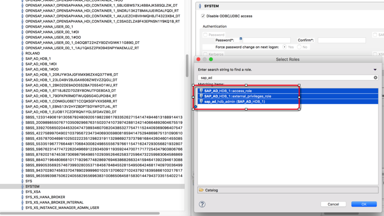Image resolution: width=384 pixels, height=216 pixels.
Task: Click the user icon next to SYS_XSA
Action: (22, 192)
